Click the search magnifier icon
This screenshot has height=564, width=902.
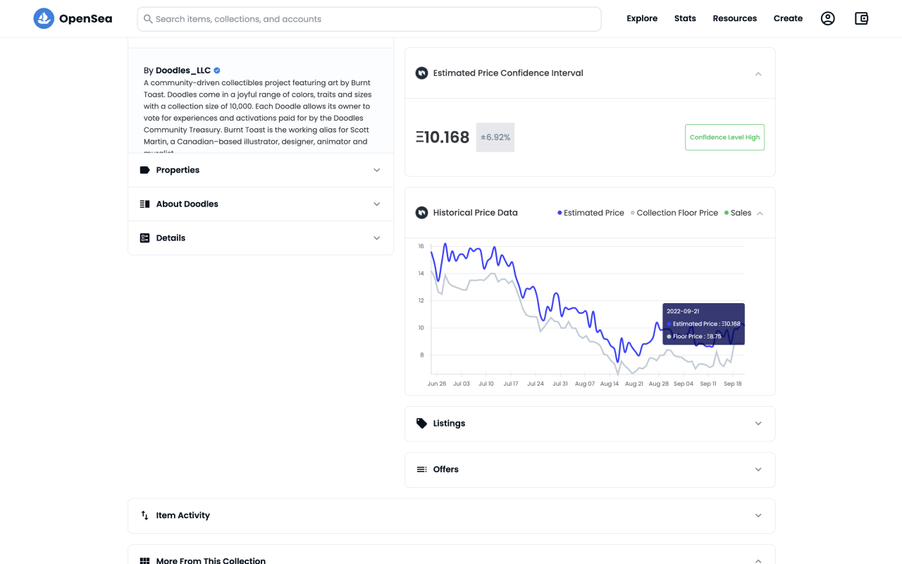pos(148,19)
